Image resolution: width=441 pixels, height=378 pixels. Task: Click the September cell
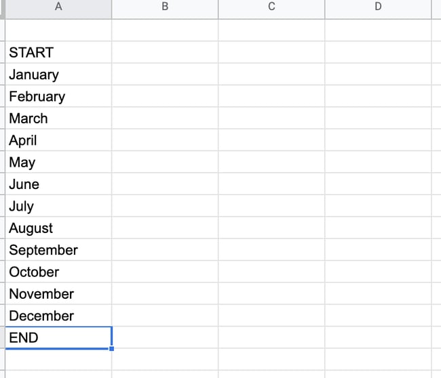click(x=58, y=250)
